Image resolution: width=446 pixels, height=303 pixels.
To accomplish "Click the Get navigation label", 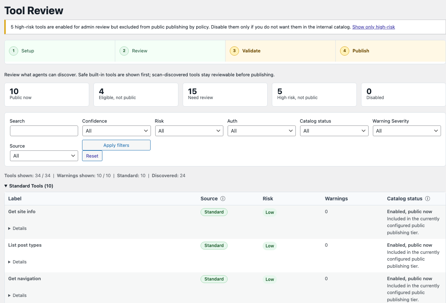I will point(25,278).
